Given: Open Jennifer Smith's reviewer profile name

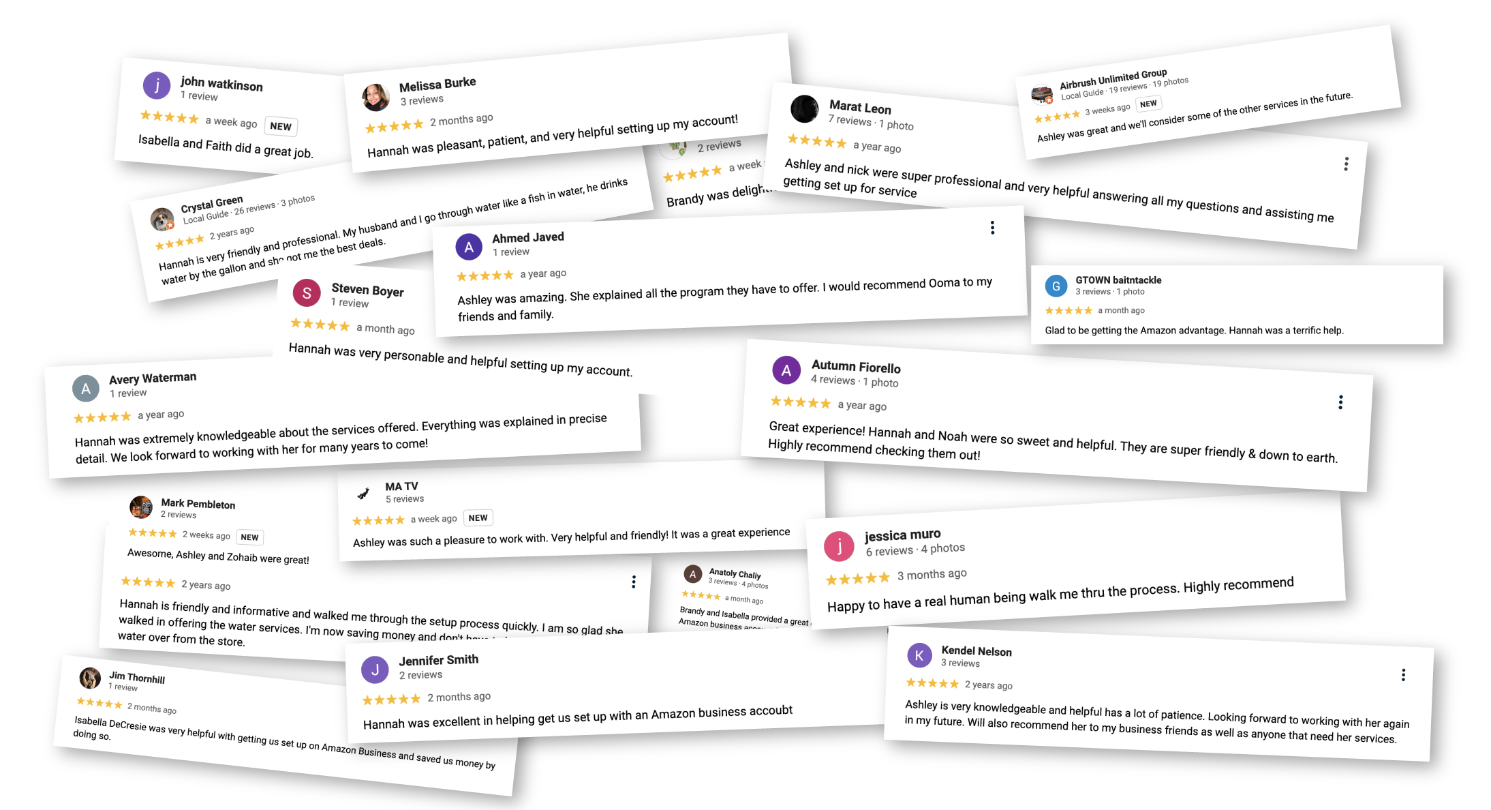Looking at the screenshot, I should click(x=438, y=660).
